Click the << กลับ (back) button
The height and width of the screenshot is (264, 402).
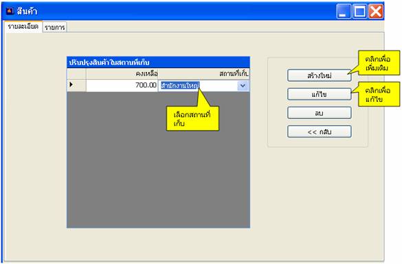pos(319,131)
